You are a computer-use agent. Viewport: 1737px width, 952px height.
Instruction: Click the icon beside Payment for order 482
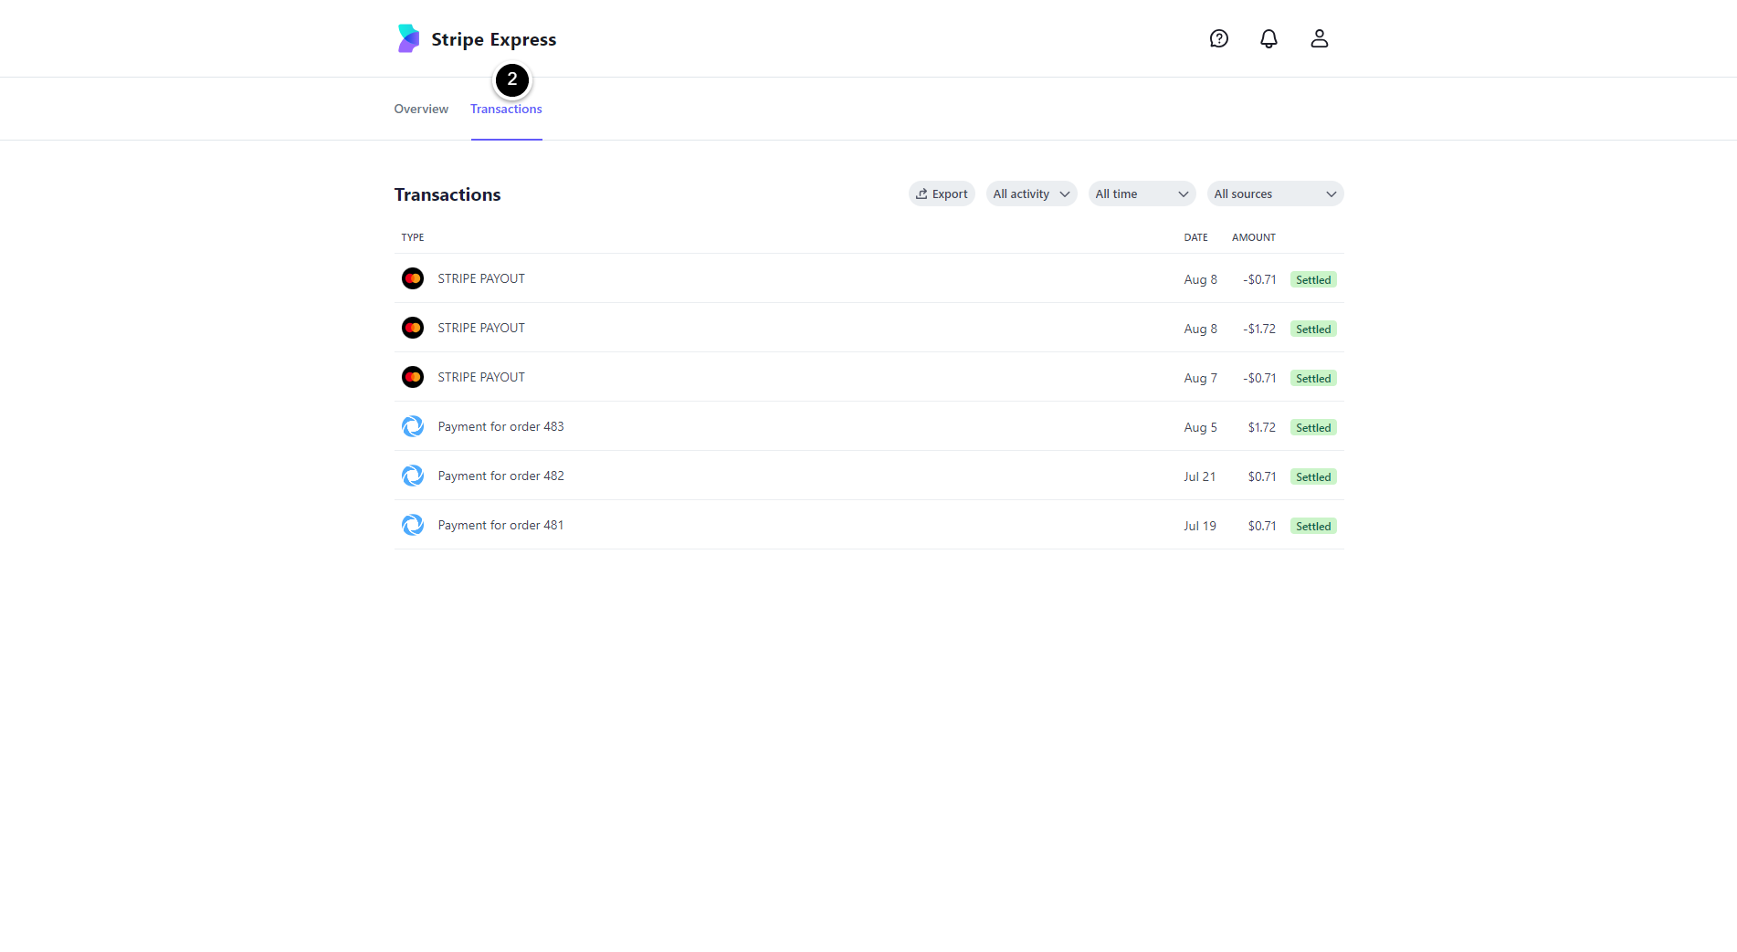click(413, 476)
